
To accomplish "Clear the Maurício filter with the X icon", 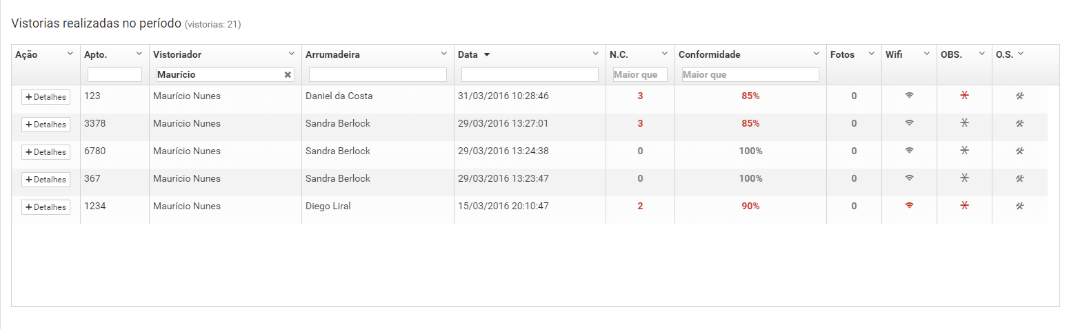I will click(x=288, y=74).
